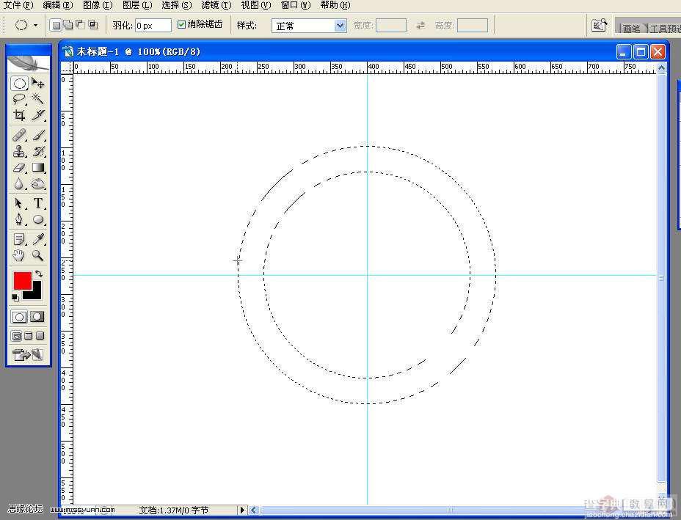
Task: Click the horizontal scrollbar left arrow
Action: pyautogui.click(x=254, y=510)
